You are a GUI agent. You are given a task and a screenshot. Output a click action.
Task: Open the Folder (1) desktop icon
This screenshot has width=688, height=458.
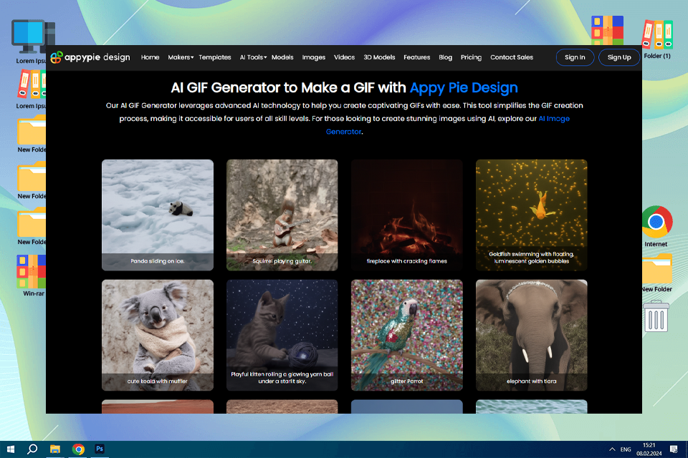click(657, 39)
